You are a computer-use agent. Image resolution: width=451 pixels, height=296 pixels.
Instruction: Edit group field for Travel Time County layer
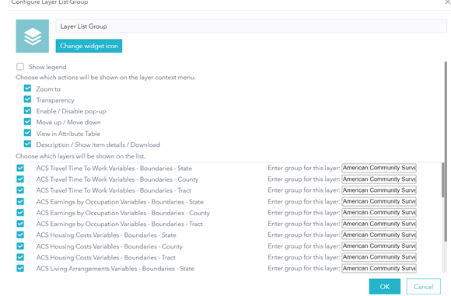(379, 179)
